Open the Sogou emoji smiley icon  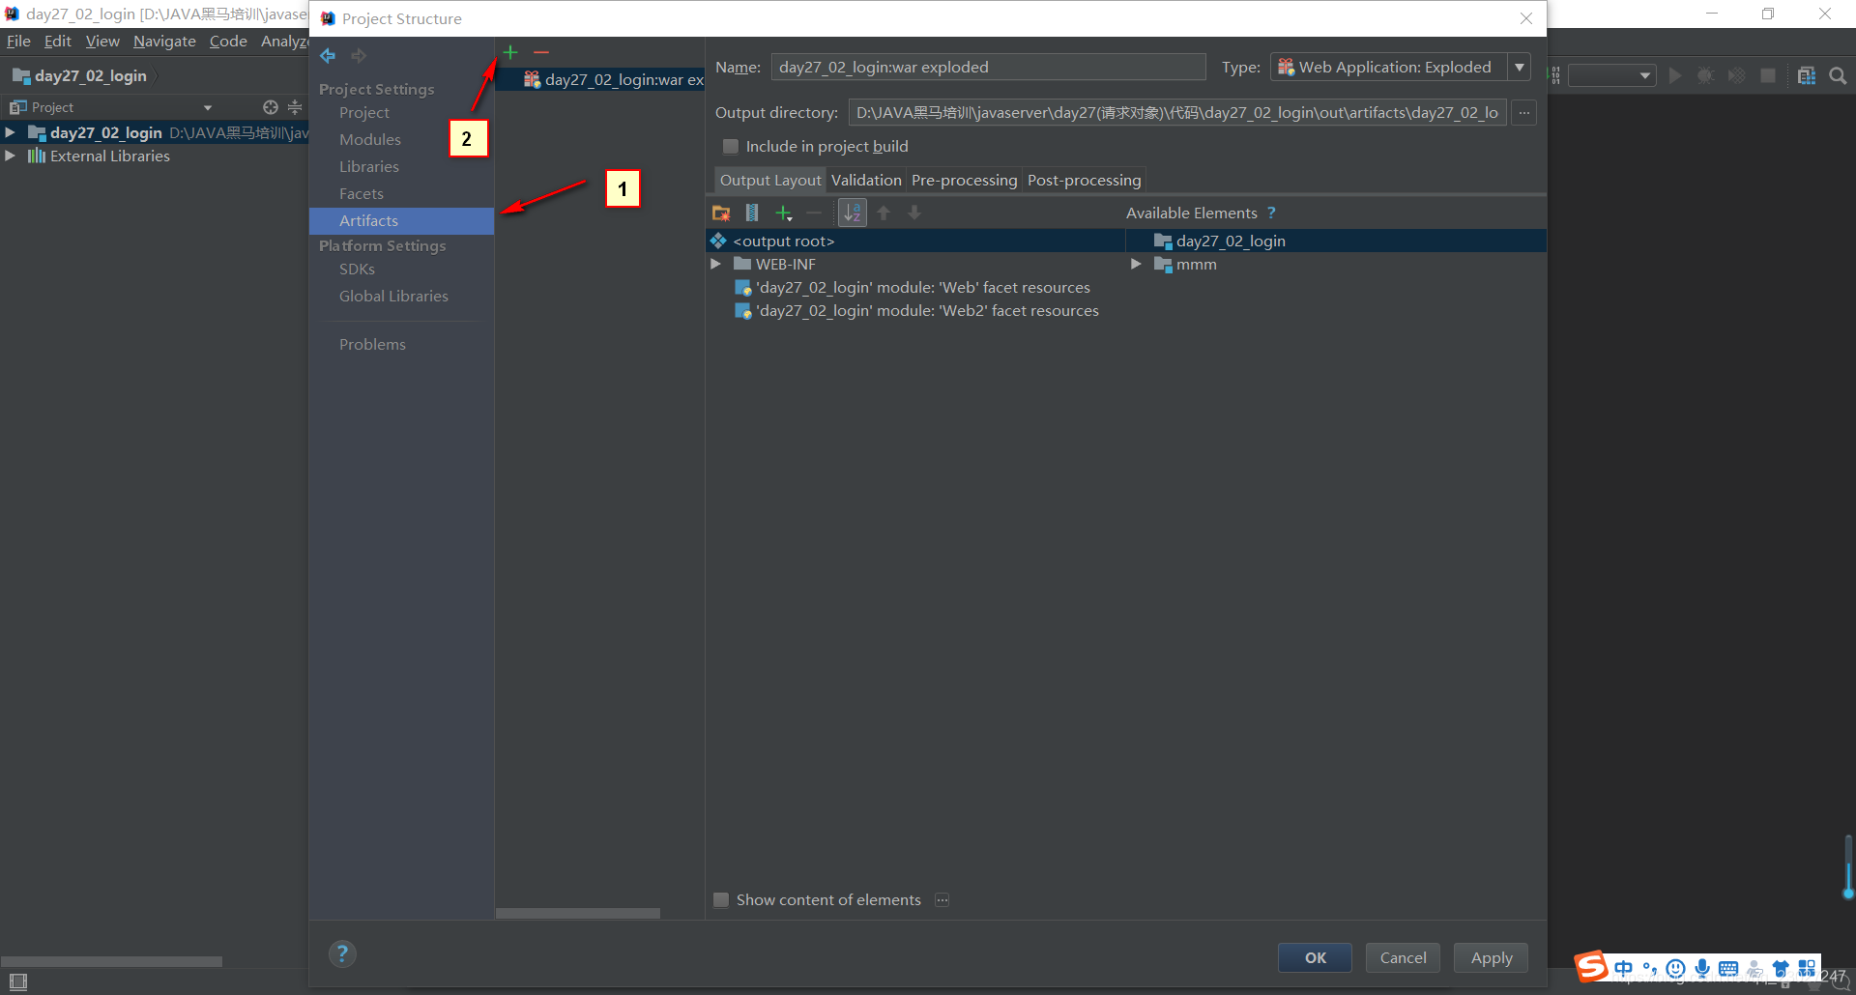click(x=1676, y=968)
